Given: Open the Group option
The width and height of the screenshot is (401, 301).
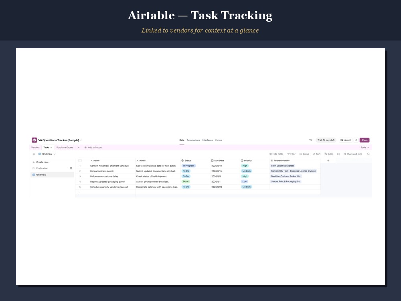Looking at the screenshot, I should 304,154.
